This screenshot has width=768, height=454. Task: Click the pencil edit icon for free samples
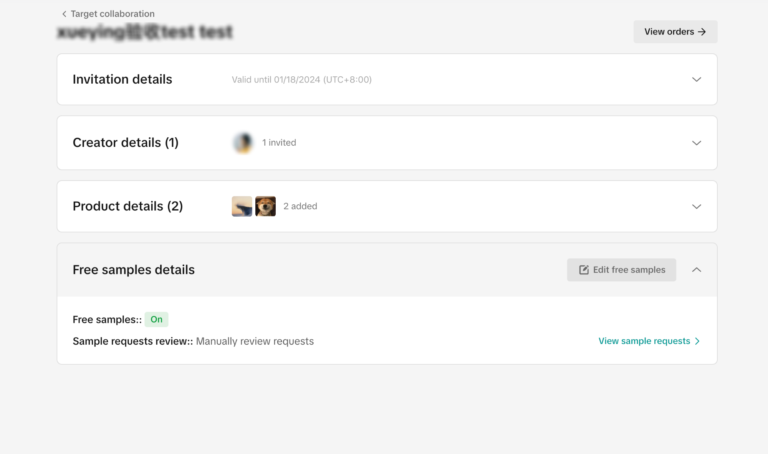point(584,270)
